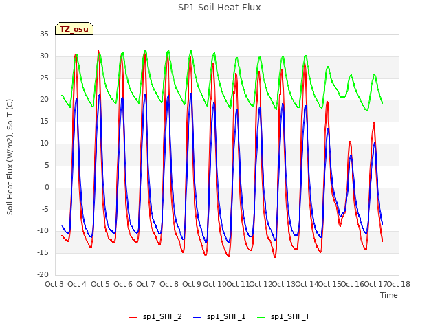Viewport: 440px width, 330px height.
Task: Click the 30 y-axis tick label
Action: point(44,56)
